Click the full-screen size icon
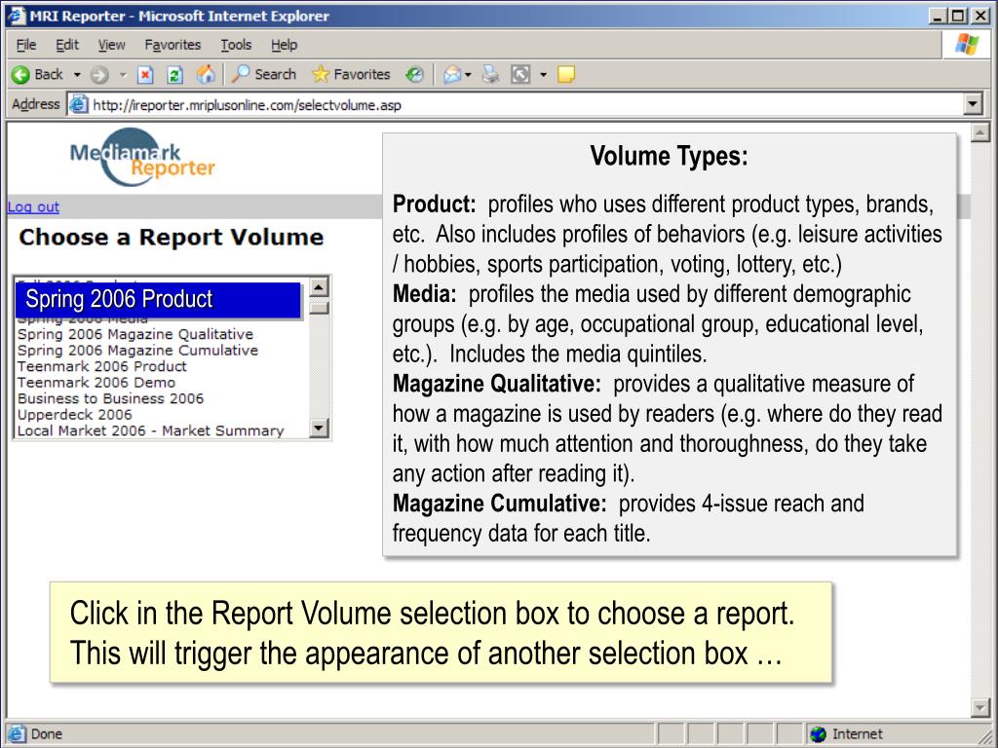The width and height of the screenshot is (998, 748). (520, 75)
